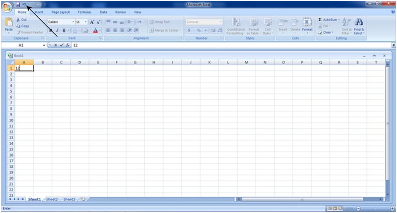Select the Sheet2 worksheet tab
The height and width of the screenshot is (213, 397).
click(52, 199)
